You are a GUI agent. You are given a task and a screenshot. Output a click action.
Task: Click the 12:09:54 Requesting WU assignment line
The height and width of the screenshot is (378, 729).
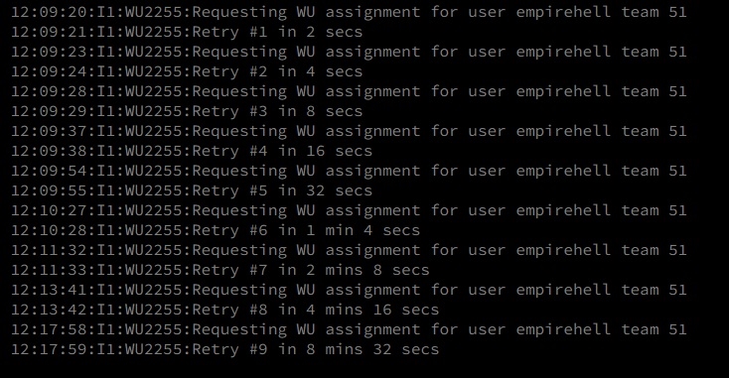point(349,171)
